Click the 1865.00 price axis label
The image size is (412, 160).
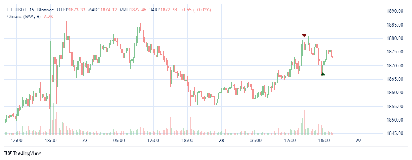(395, 79)
